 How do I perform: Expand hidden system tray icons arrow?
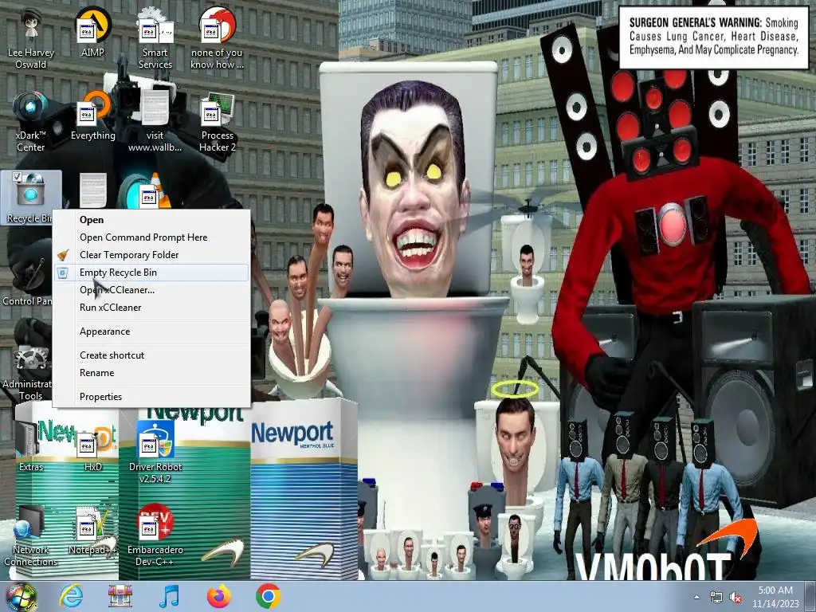click(696, 597)
